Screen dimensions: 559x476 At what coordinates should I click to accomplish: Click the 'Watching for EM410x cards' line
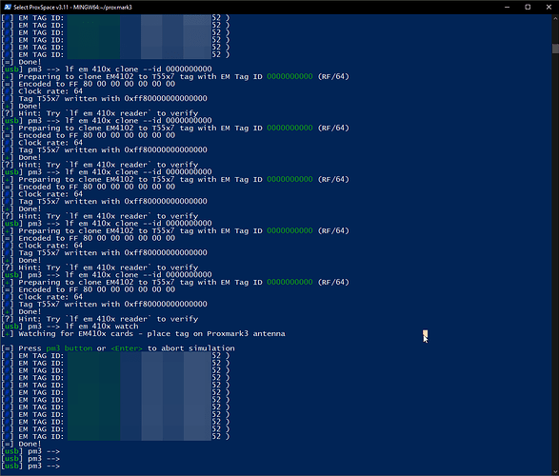(x=143, y=334)
